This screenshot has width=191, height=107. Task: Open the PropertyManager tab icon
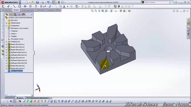point(11,15)
